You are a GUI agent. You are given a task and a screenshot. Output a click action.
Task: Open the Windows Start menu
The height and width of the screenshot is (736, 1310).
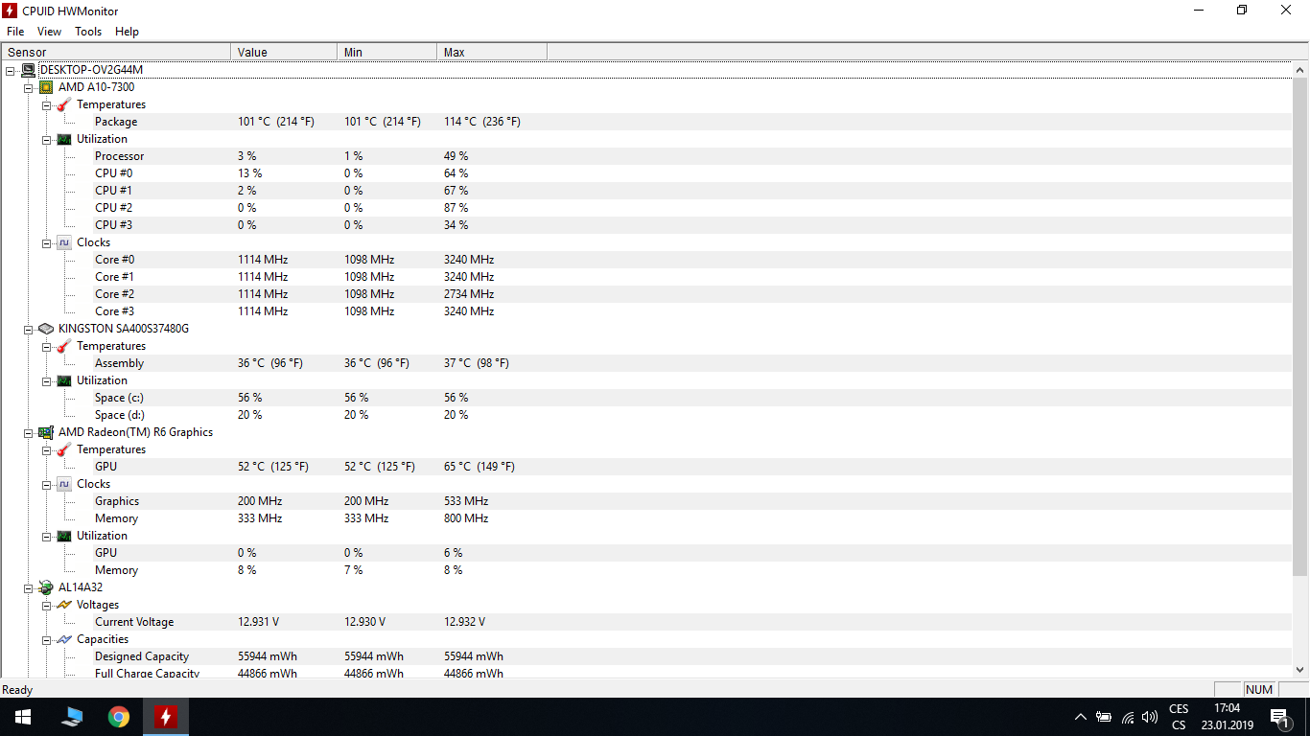click(x=23, y=717)
